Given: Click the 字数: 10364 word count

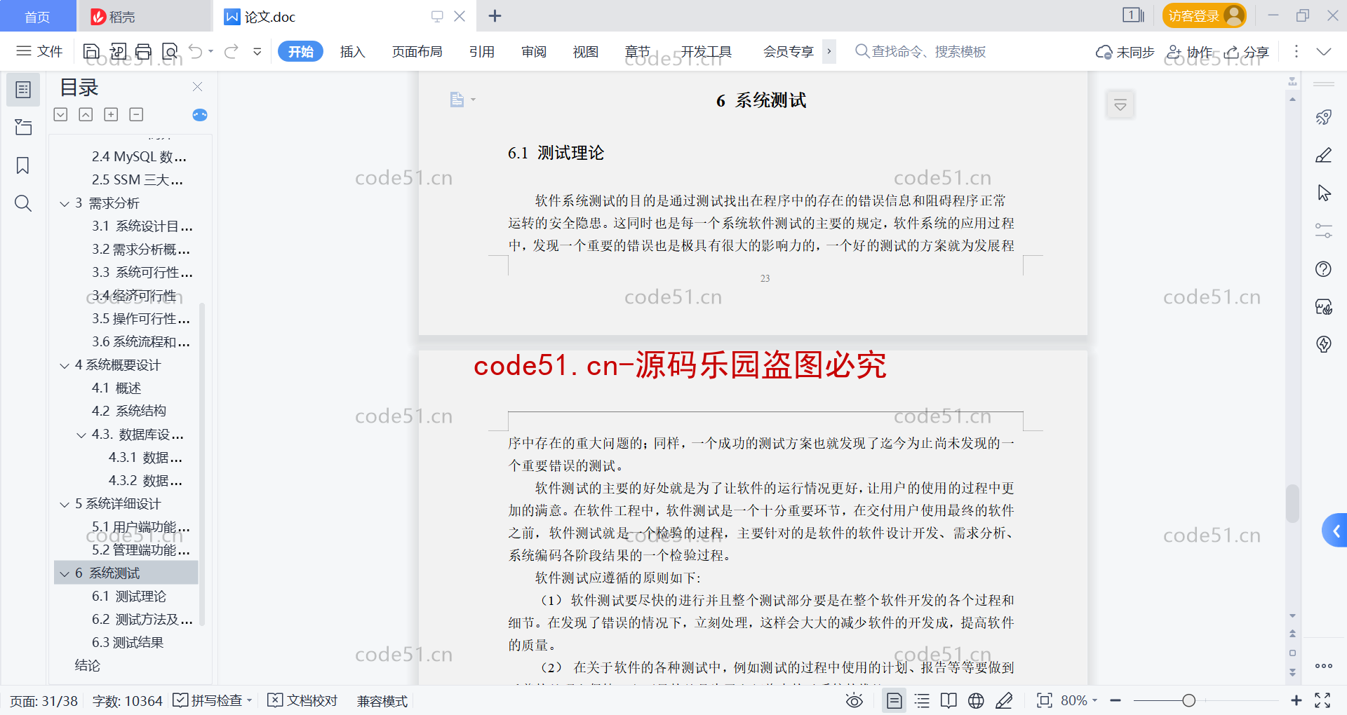Looking at the screenshot, I should (x=127, y=701).
